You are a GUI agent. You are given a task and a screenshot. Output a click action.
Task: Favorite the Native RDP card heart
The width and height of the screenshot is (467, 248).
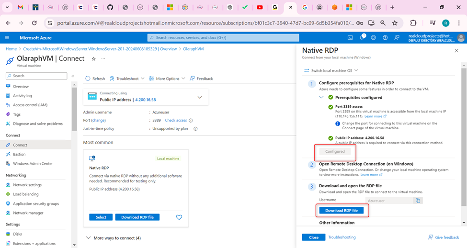coord(179,217)
